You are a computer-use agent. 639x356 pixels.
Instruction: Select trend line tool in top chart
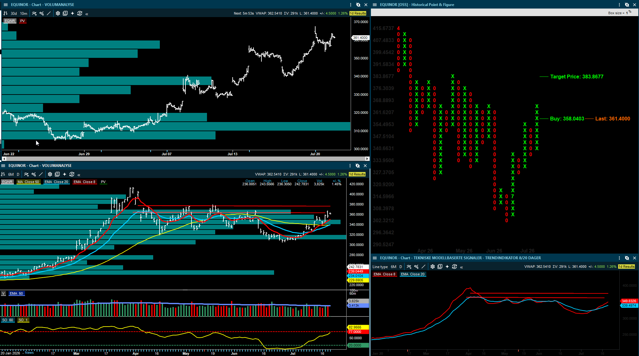pyautogui.click(x=49, y=13)
